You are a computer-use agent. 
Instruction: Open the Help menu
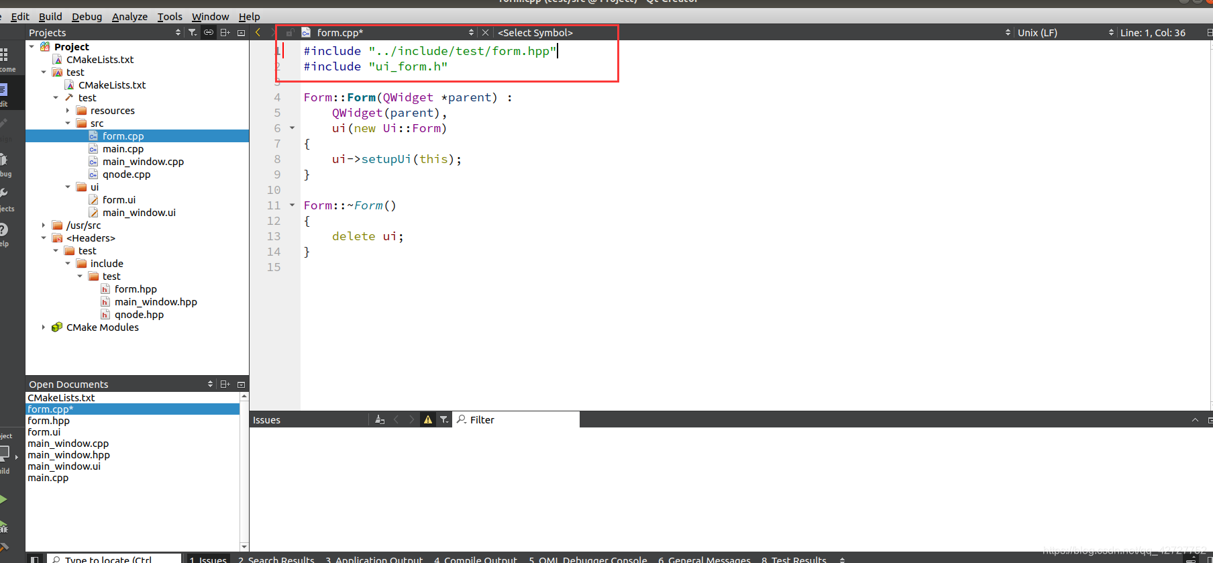tap(249, 16)
